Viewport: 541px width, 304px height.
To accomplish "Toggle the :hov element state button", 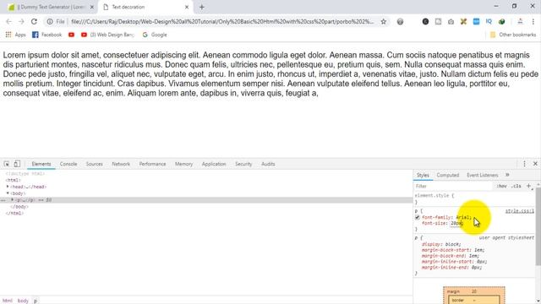I will tap(501, 186).
